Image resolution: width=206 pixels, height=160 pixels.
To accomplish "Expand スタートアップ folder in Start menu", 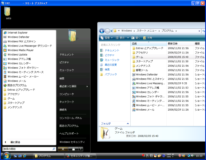I will [14, 103].
